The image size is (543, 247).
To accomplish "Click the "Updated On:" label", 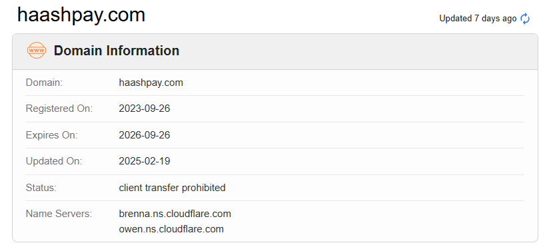I will point(54,161).
